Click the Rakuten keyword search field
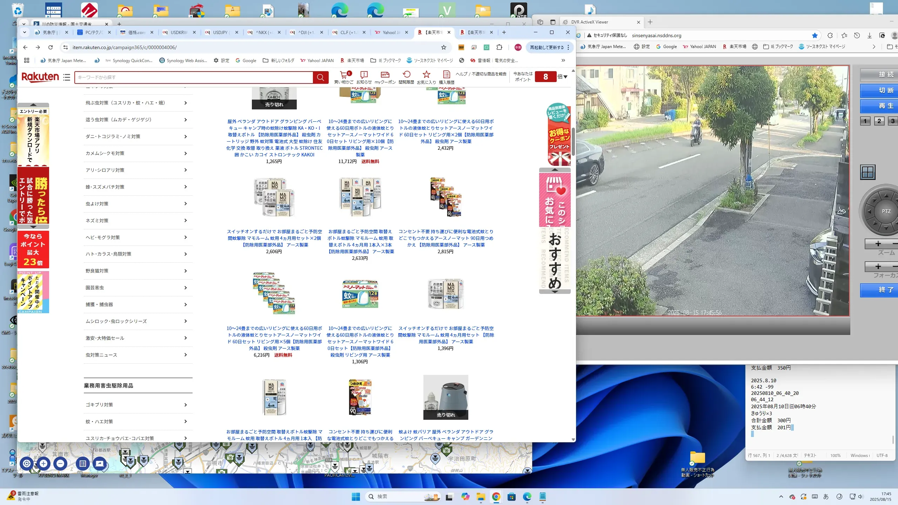The width and height of the screenshot is (898, 505). [193, 77]
